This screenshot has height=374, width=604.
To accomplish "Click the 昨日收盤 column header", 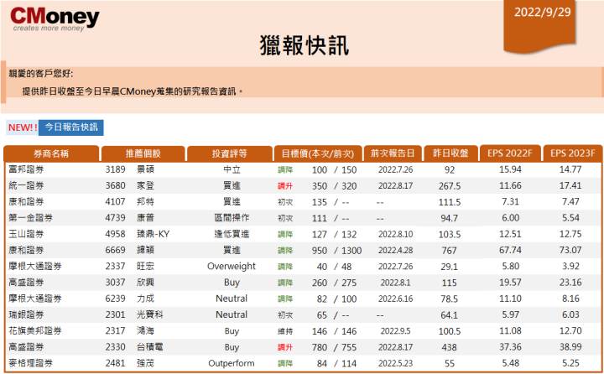I will tap(450, 153).
